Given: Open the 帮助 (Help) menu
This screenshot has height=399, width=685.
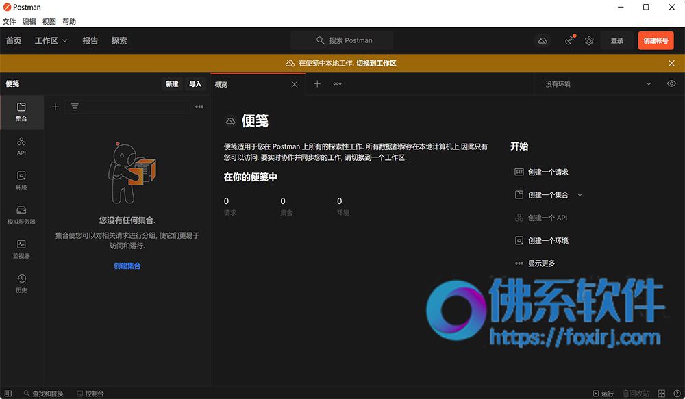Looking at the screenshot, I should coord(69,21).
